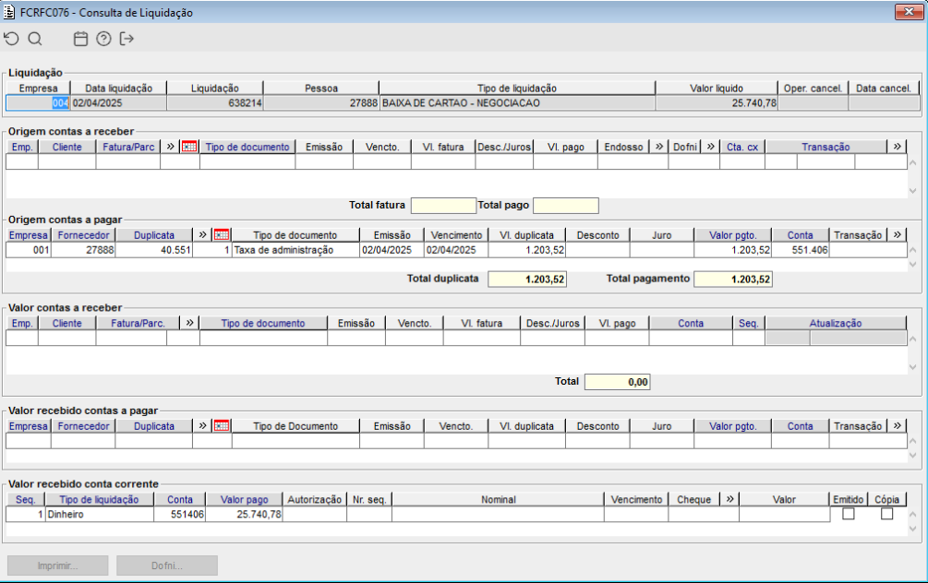Click Valor pgto. header in Origem contas a pagar
The image size is (928, 583).
pyautogui.click(x=732, y=234)
